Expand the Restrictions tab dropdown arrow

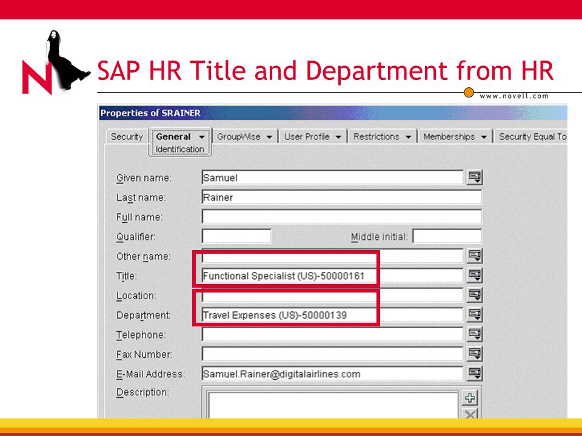click(408, 137)
